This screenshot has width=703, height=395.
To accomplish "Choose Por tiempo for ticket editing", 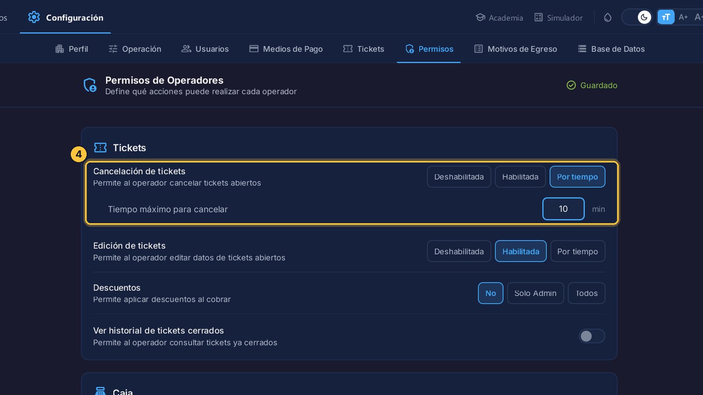I will pos(578,251).
